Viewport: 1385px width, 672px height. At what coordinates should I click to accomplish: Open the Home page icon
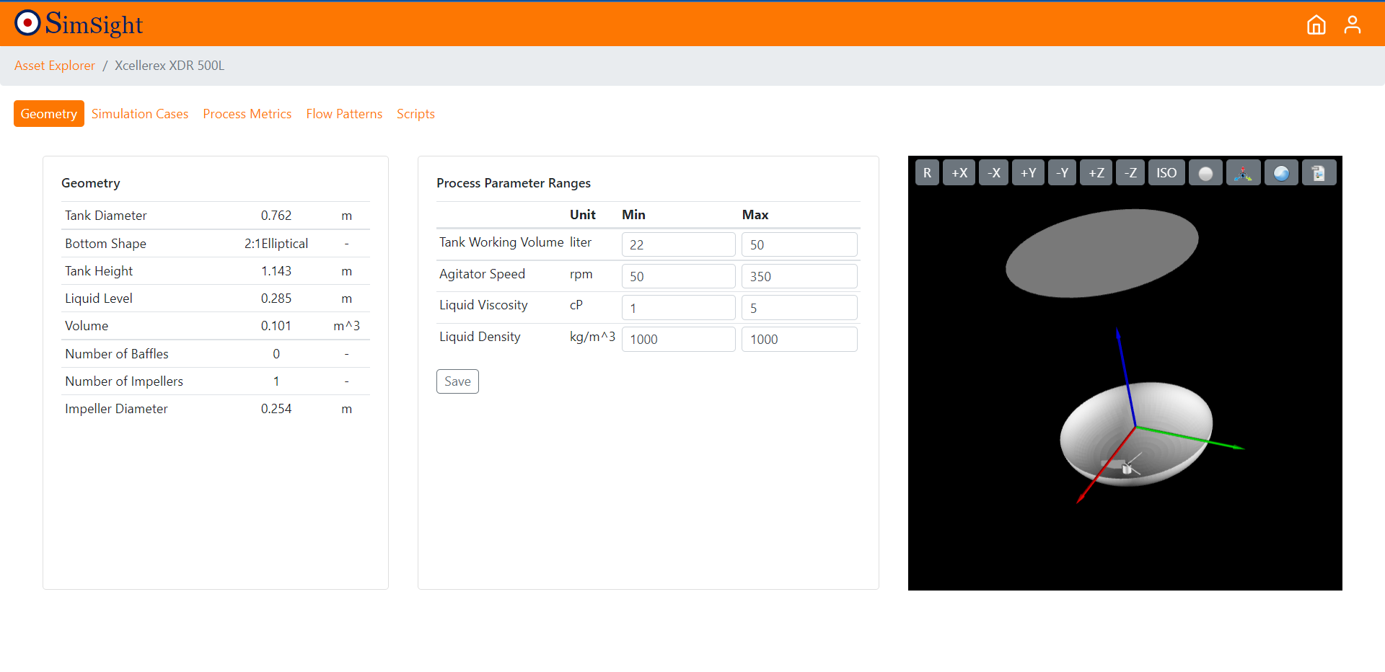[x=1316, y=24]
